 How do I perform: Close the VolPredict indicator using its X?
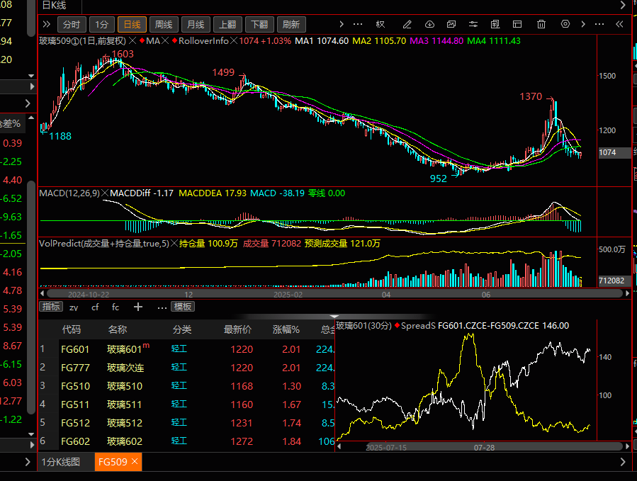coord(174,244)
